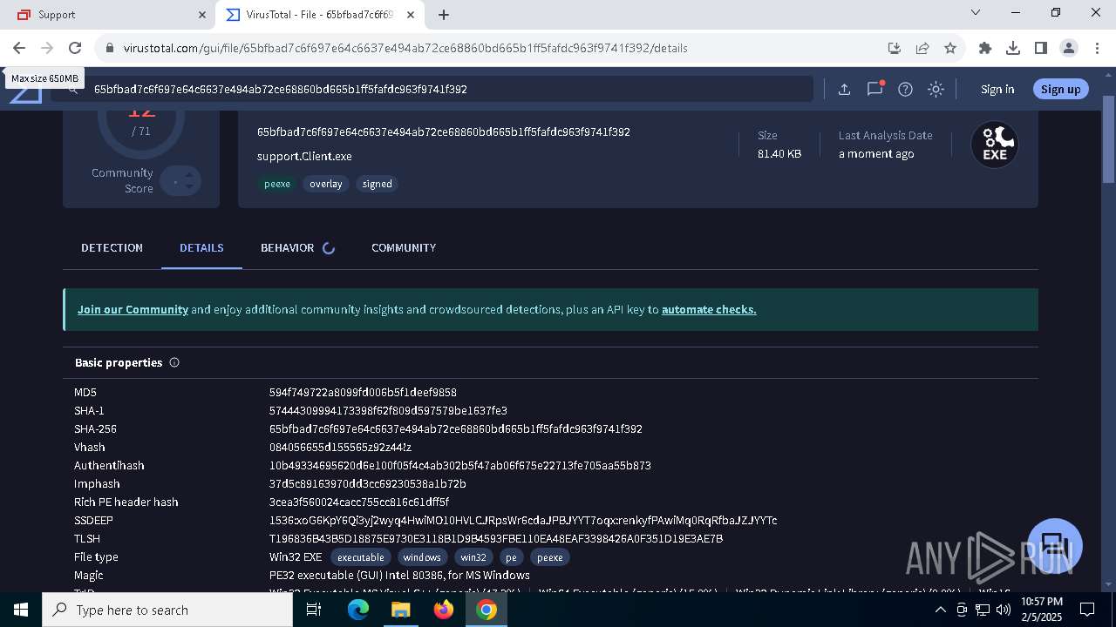This screenshot has width=1116, height=627.
Task: Click the Join our Community link
Action: click(133, 309)
